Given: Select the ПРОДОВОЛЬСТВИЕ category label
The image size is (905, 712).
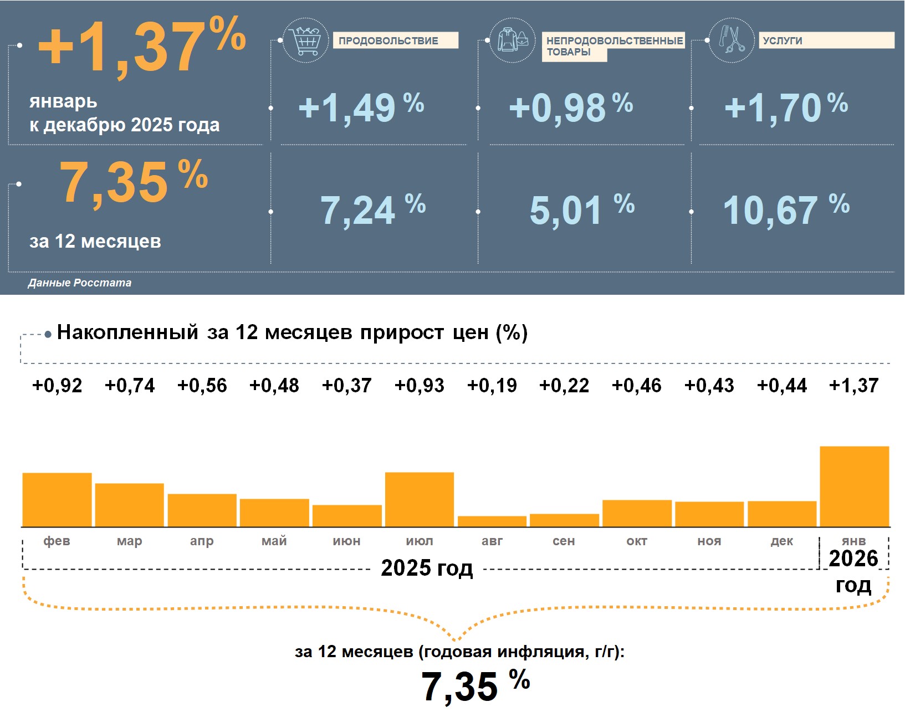Looking at the screenshot, I should [395, 40].
